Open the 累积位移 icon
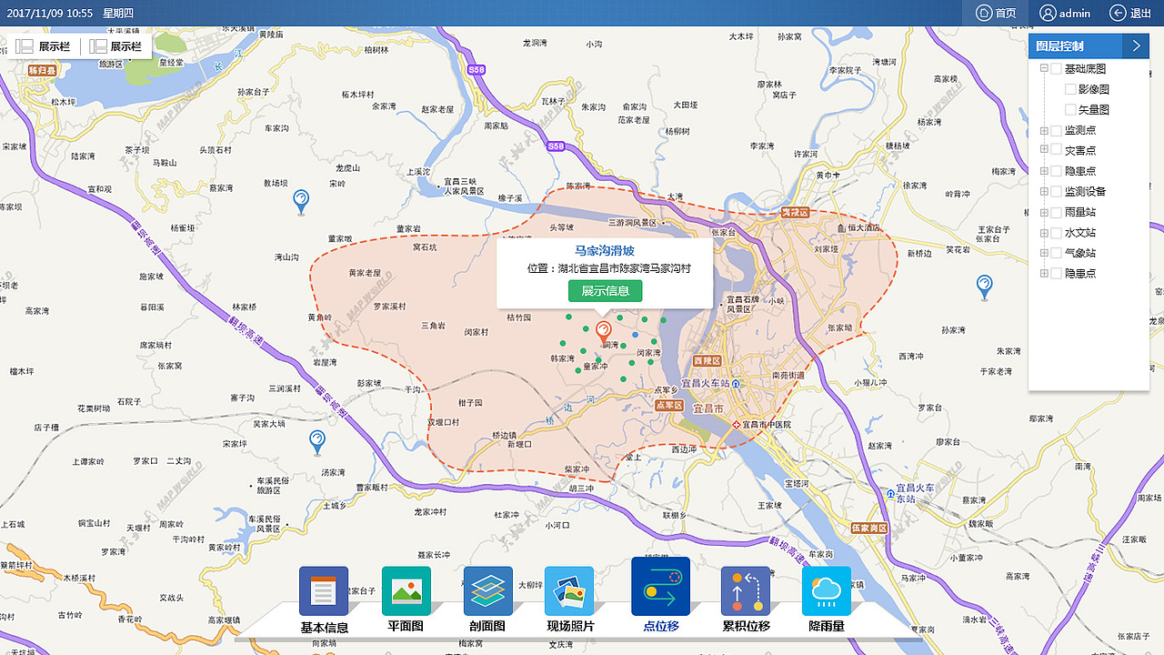The height and width of the screenshot is (655, 1164). point(746,591)
